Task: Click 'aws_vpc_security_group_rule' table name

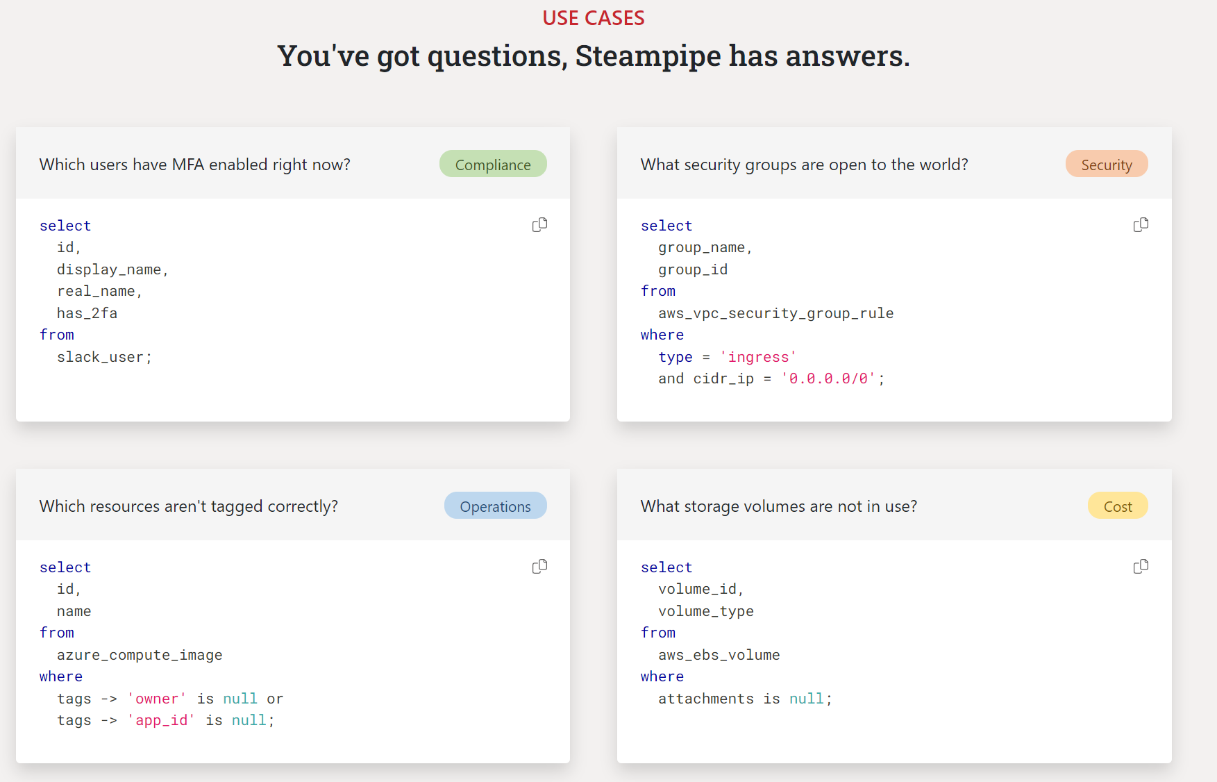Action: 776,313
